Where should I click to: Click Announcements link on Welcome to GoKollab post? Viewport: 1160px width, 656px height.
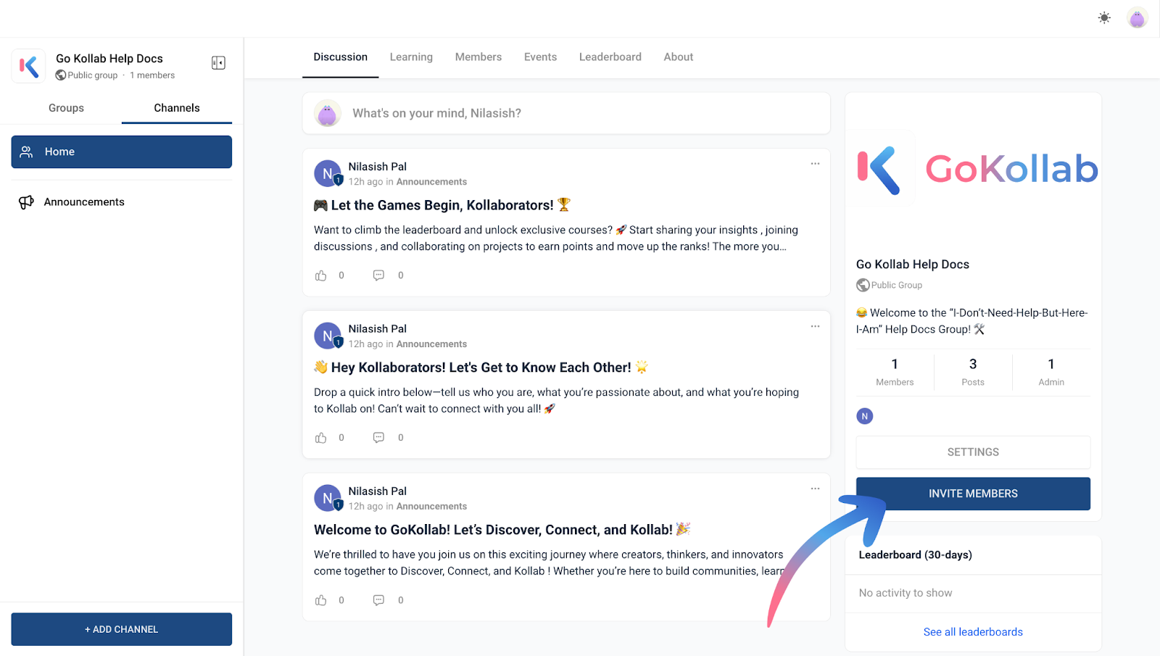431,507
